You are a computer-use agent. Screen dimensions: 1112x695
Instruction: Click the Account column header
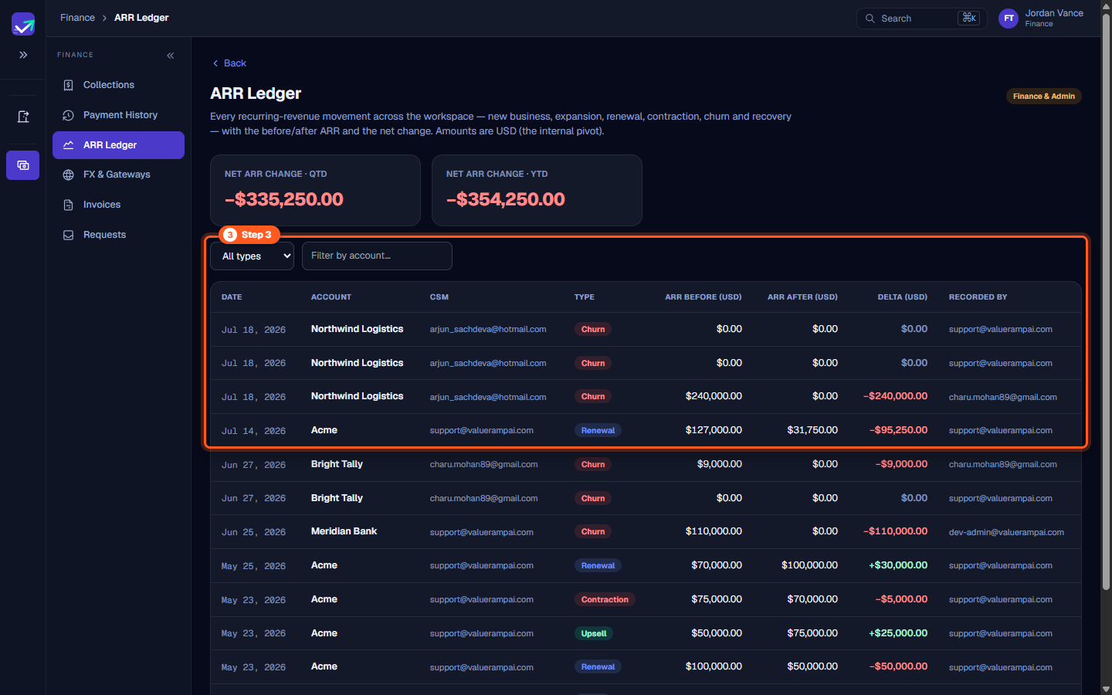pos(331,297)
